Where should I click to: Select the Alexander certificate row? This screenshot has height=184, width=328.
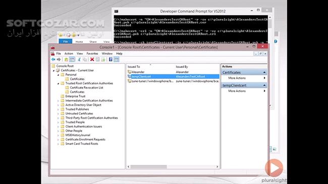[173, 72]
